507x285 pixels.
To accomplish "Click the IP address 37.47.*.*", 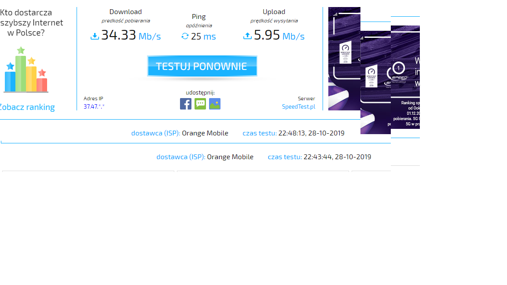I will [x=94, y=106].
